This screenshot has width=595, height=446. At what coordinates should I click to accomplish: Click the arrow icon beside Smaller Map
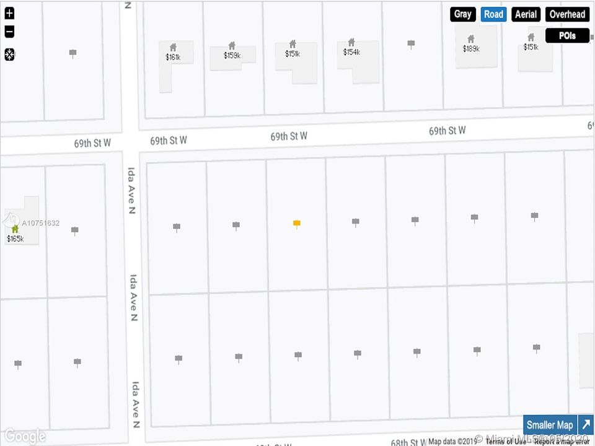pyautogui.click(x=586, y=425)
